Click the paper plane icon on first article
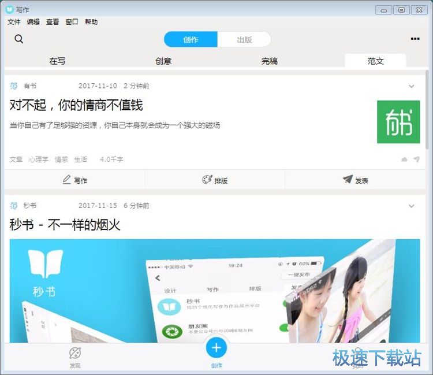This screenshot has height=375, width=433. (x=416, y=159)
